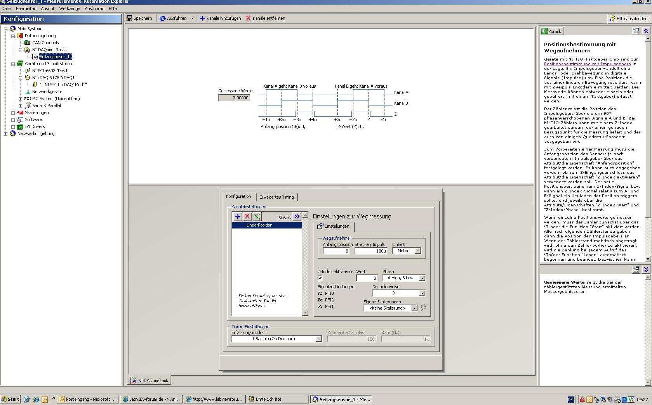Viewport: 652px width, 405px height.
Task: Click the Mein System globe icon
Action: [x=13, y=29]
